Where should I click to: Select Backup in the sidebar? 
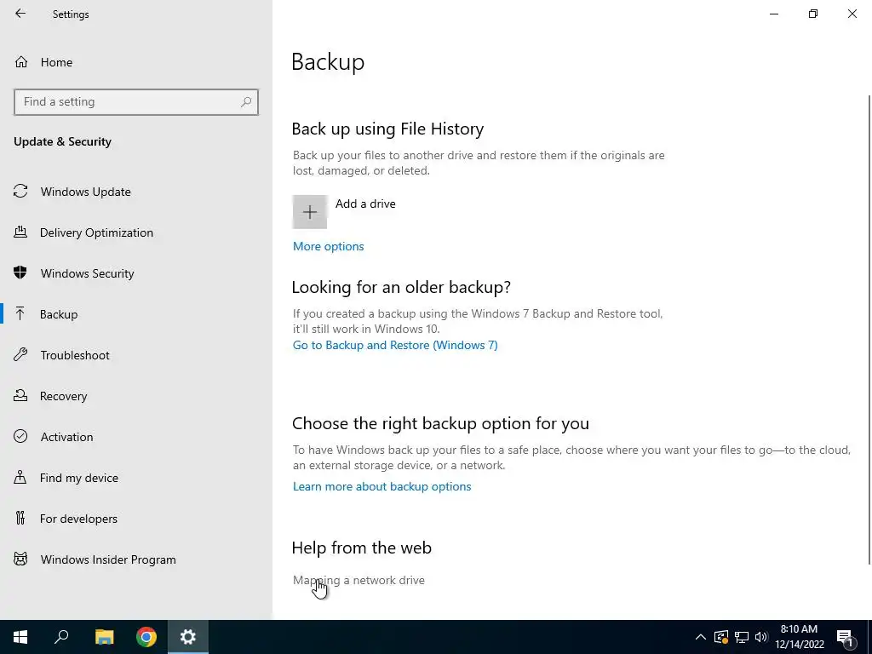tap(59, 314)
